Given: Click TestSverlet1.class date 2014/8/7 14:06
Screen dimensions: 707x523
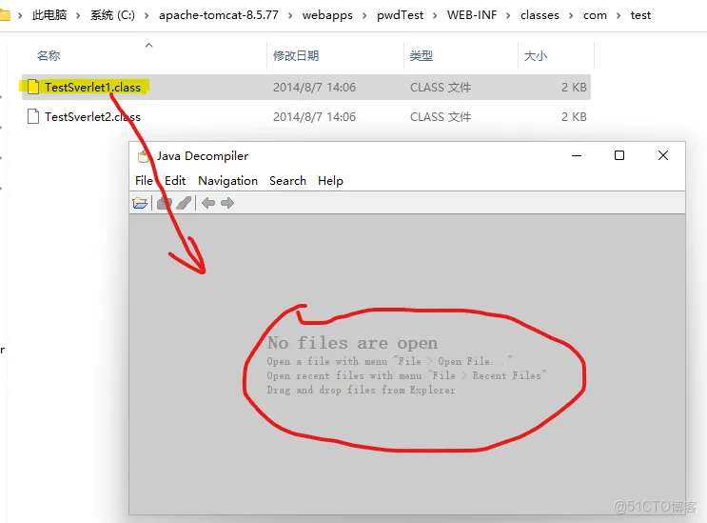Looking at the screenshot, I should 314,87.
